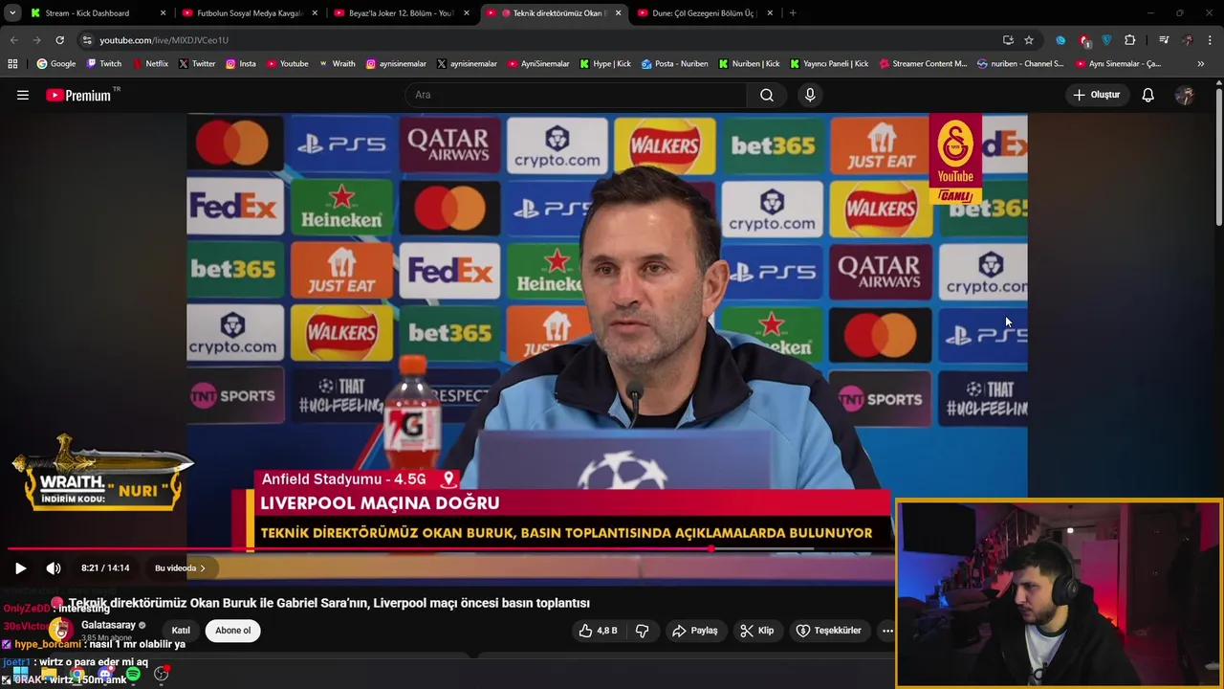Open the Google bookmark

[x=56, y=64]
